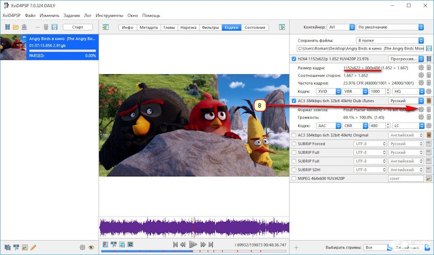Open the Инструменты menu
This screenshot has width=434, height=255.
pos(109,15)
